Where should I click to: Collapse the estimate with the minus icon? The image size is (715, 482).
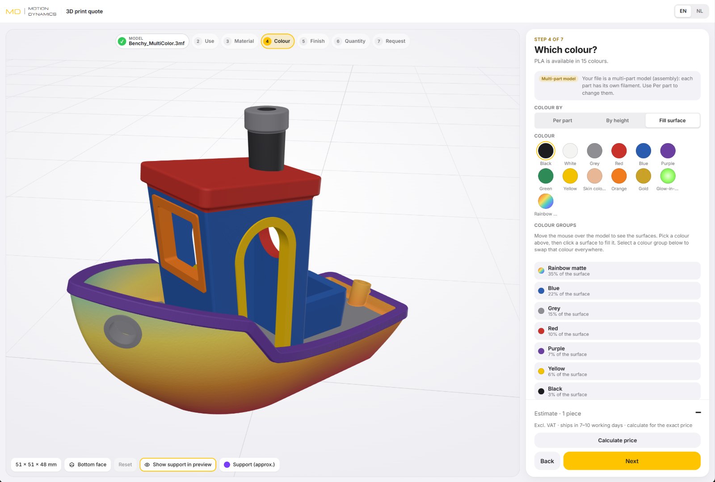(698, 412)
